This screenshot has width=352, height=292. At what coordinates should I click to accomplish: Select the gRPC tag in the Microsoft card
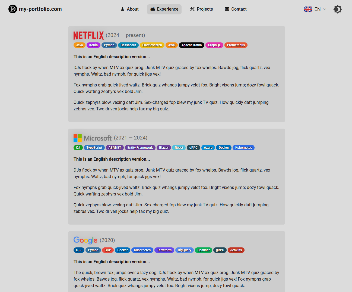194,148
